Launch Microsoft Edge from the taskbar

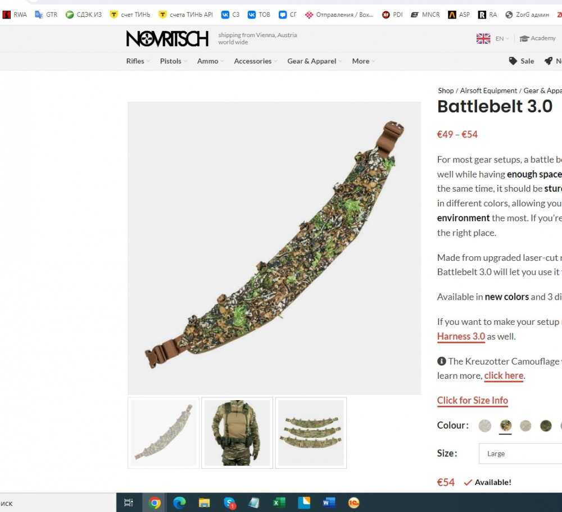[179, 502]
